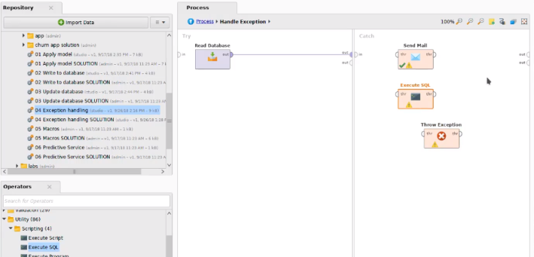The image size is (534, 257).
Task: Close the Repository panel
Action: point(51,8)
